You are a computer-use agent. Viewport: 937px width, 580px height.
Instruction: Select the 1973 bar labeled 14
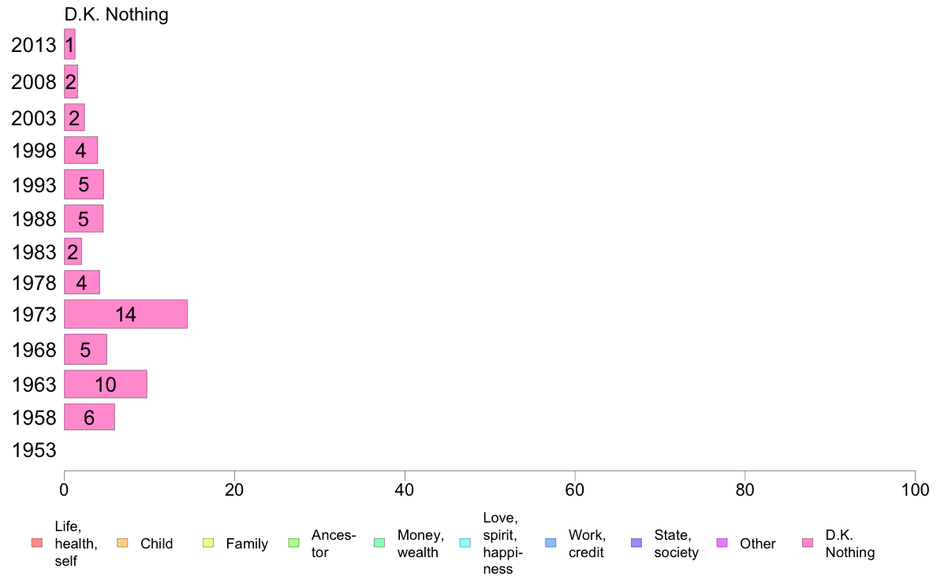[125, 314]
